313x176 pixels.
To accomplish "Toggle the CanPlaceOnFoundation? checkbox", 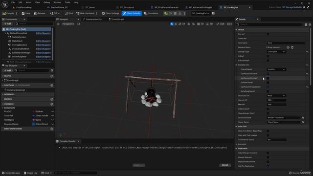I will pos(268,87).
